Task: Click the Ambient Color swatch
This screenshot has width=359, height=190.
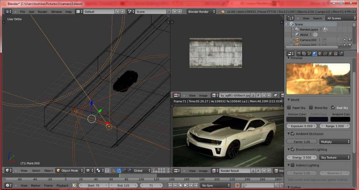Action: 340,119
